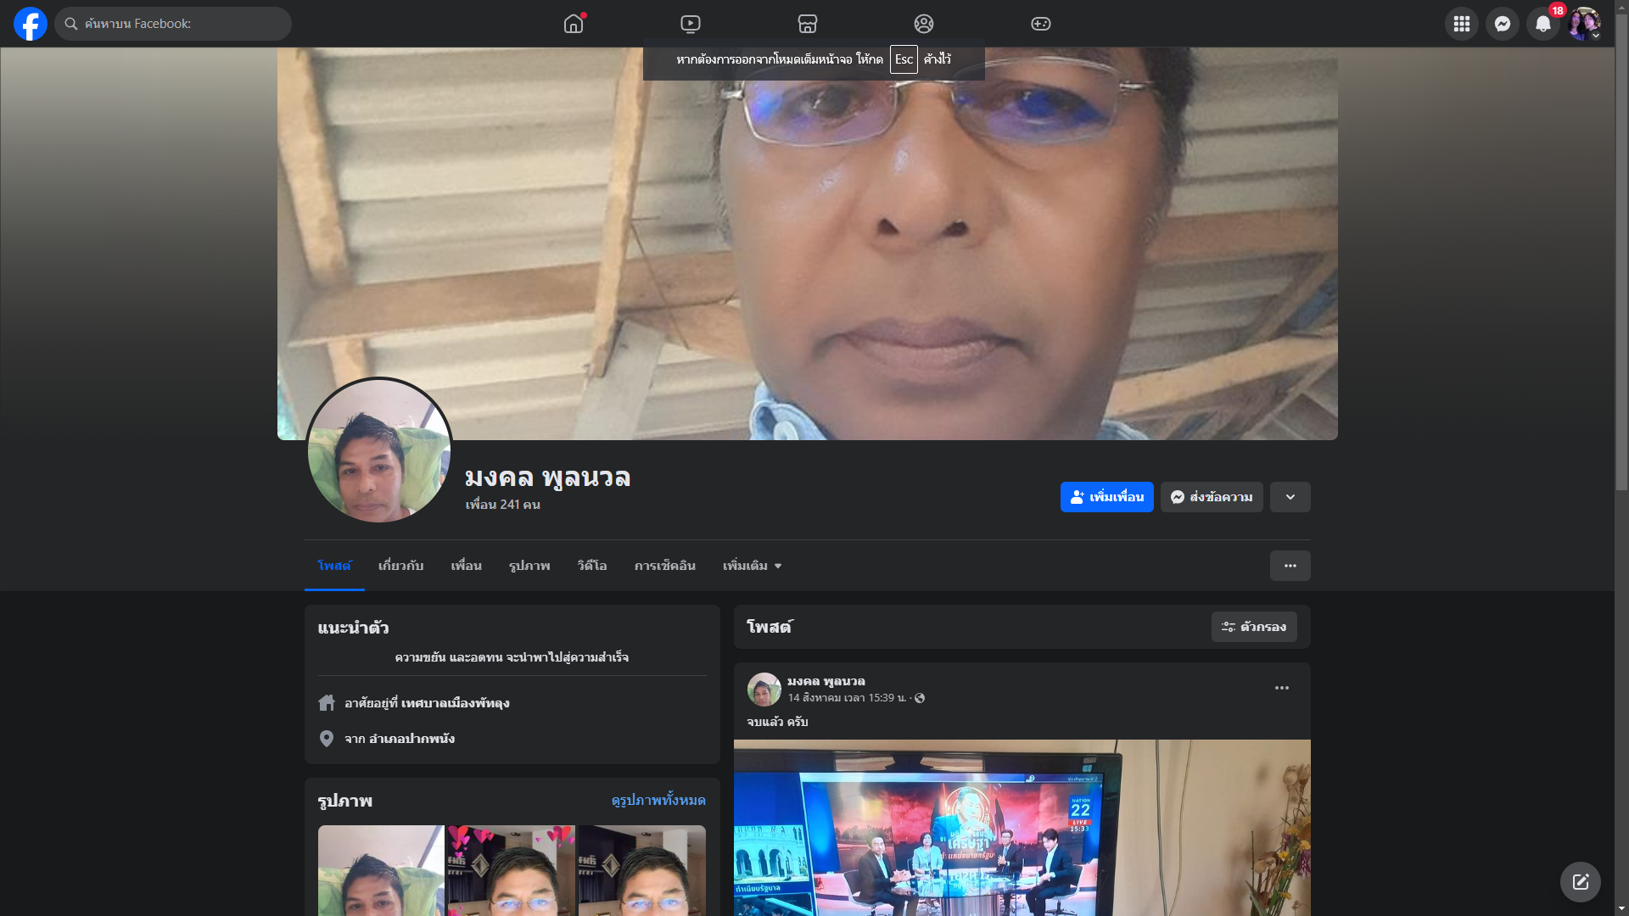Open the nine-dot menu grid icon
Image resolution: width=1629 pixels, height=916 pixels.
click(x=1461, y=24)
